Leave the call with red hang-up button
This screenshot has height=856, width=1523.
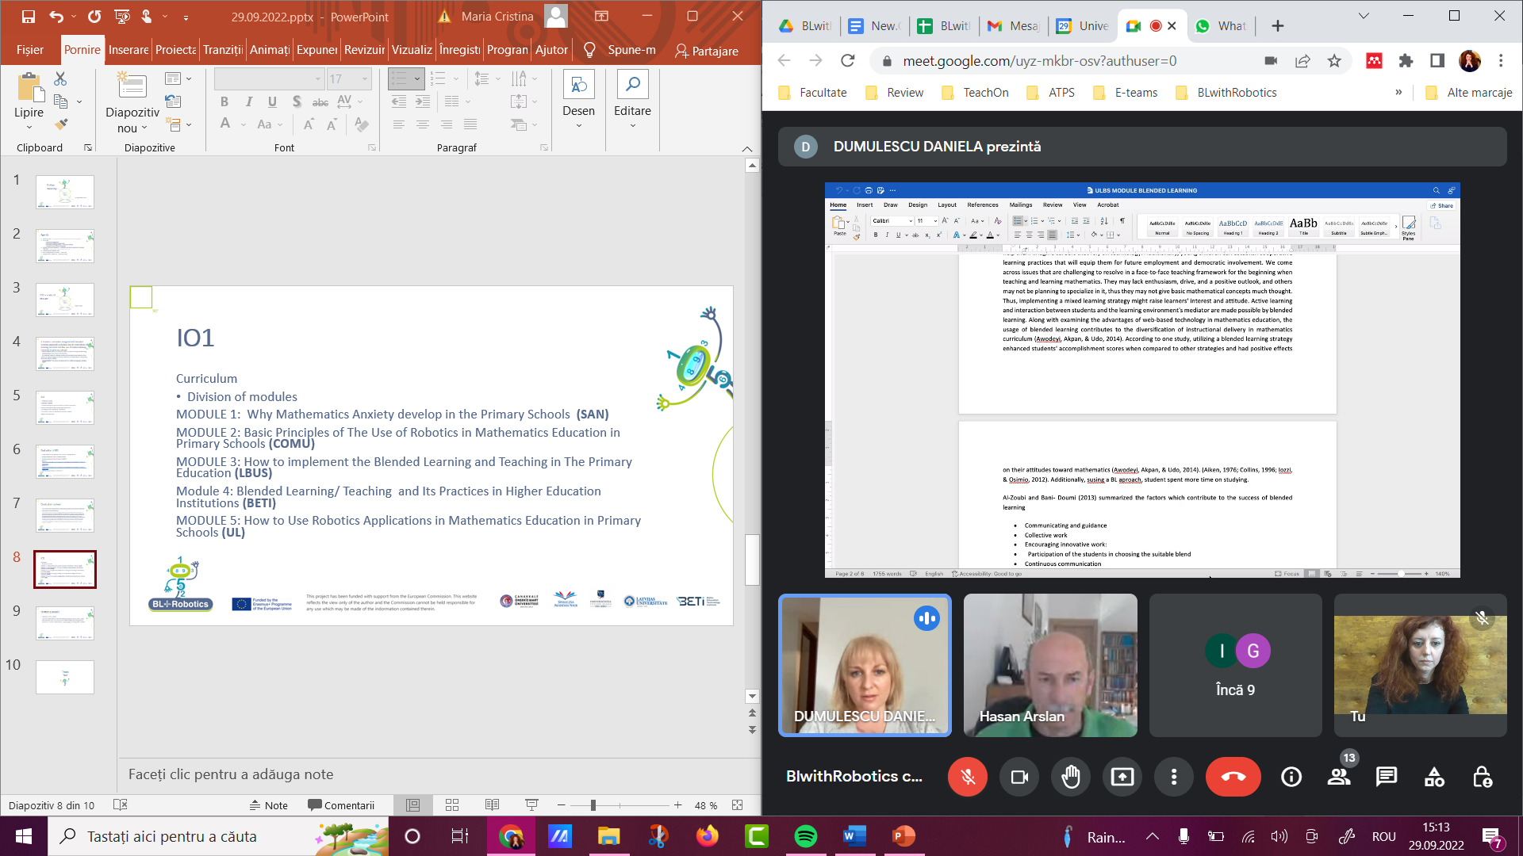[x=1233, y=777]
